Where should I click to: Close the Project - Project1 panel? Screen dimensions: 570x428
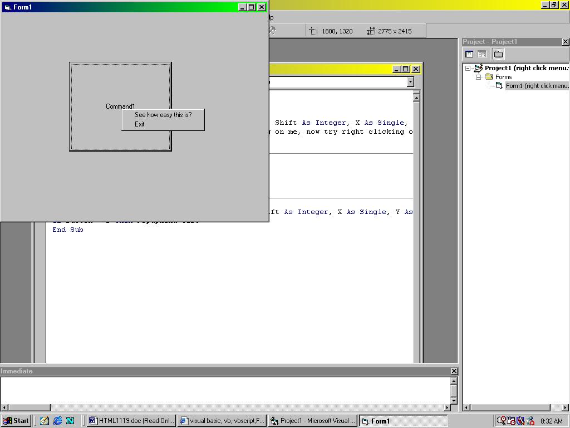pyautogui.click(x=566, y=42)
